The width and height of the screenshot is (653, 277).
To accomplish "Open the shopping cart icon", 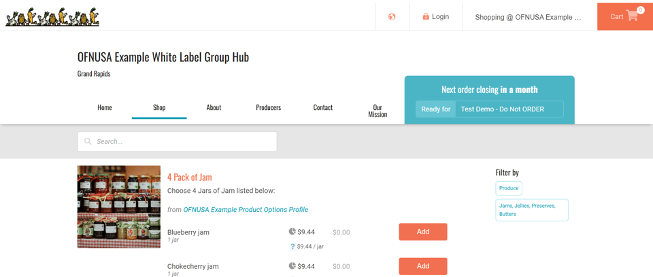I will point(632,16).
